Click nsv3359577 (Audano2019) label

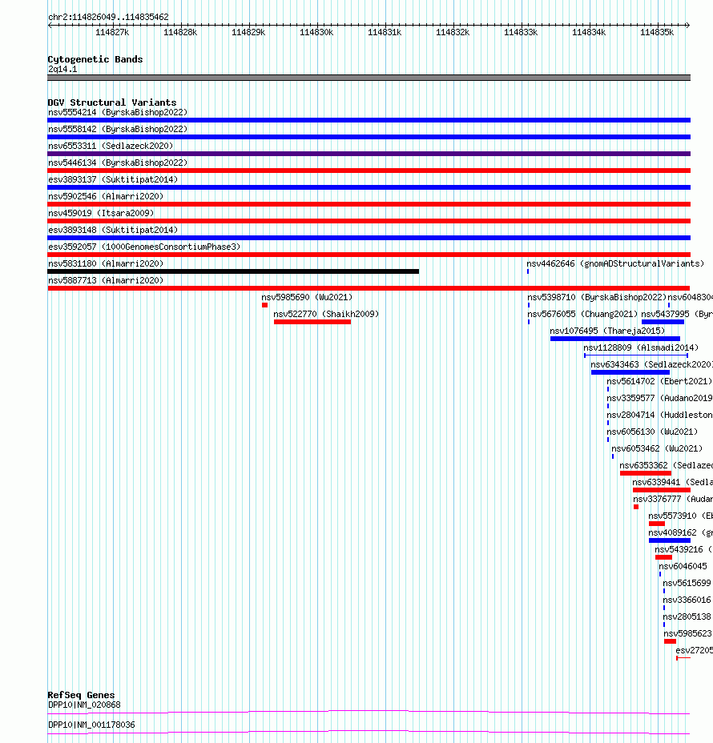(659, 398)
